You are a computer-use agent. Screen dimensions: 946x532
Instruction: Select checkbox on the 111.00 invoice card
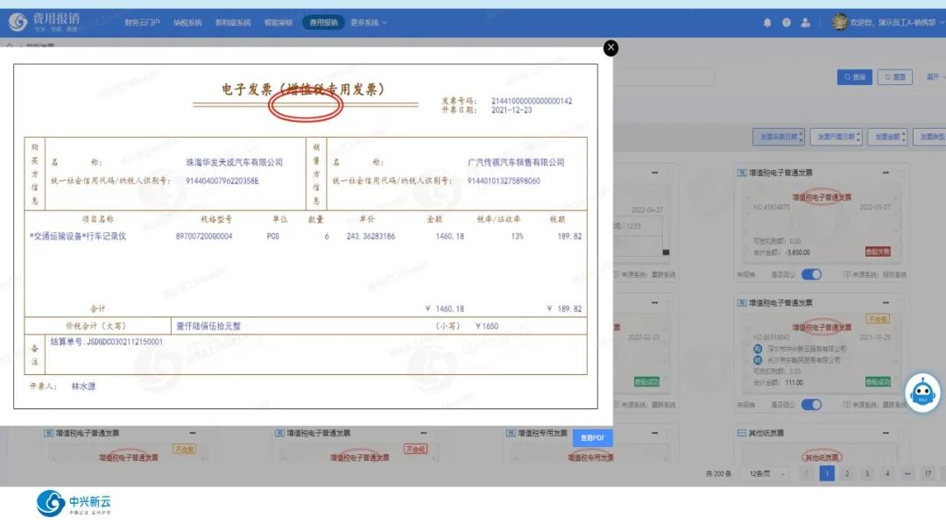click(x=902, y=303)
